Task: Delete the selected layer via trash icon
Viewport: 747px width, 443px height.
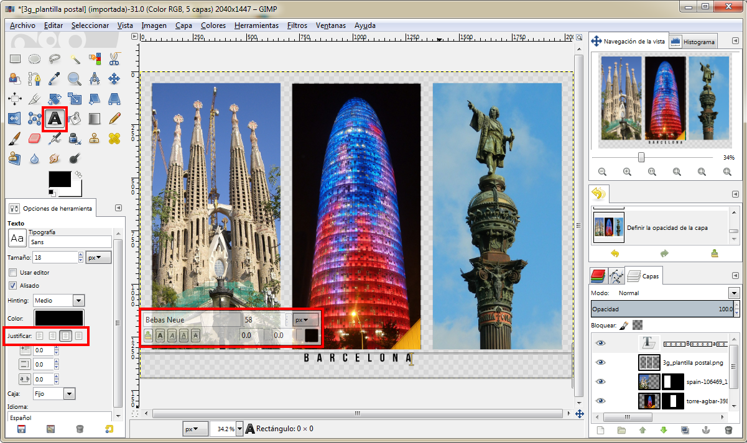Action: point(729,431)
